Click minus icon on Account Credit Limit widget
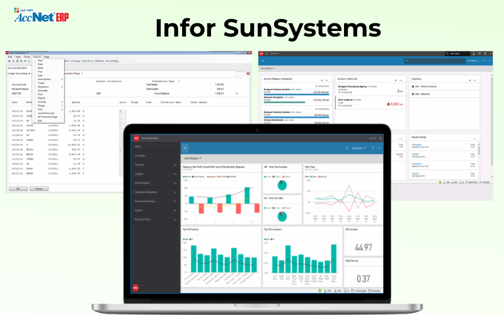Viewport: 504px width, 315px height. tap(401, 80)
